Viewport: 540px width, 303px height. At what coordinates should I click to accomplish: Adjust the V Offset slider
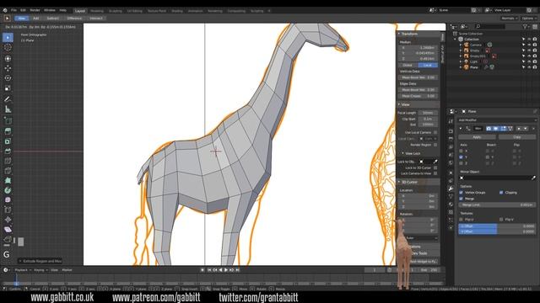pyautogui.click(x=497, y=231)
